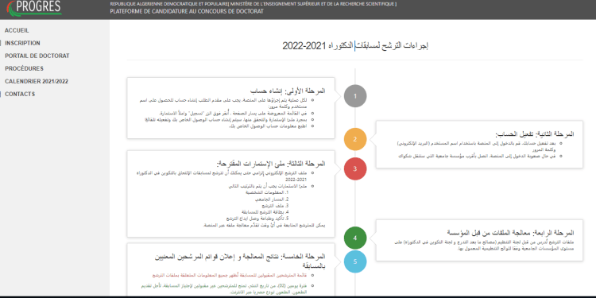Click the third-stage card heading 'المرحلة الثالثة'
The height and width of the screenshot is (298, 596).
coord(271,164)
